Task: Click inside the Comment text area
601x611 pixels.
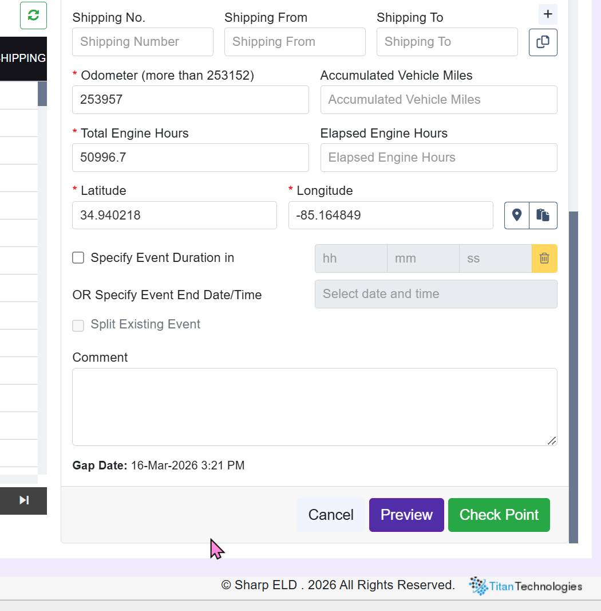Action: tap(315, 407)
